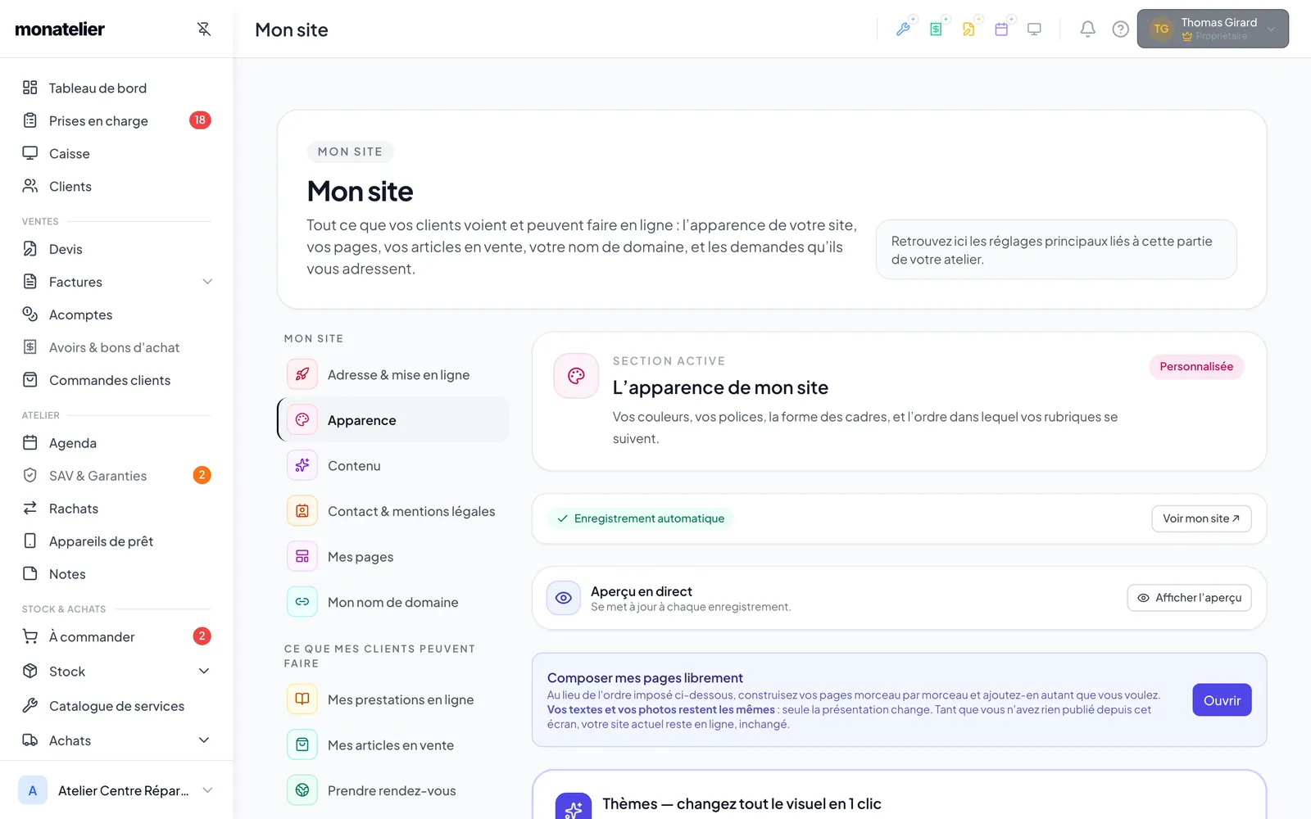1311x819 pixels.
Task: Click Voir mon site link button
Action: (1201, 518)
